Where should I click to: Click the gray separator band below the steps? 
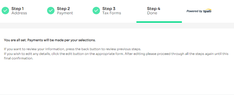coord(117,26)
